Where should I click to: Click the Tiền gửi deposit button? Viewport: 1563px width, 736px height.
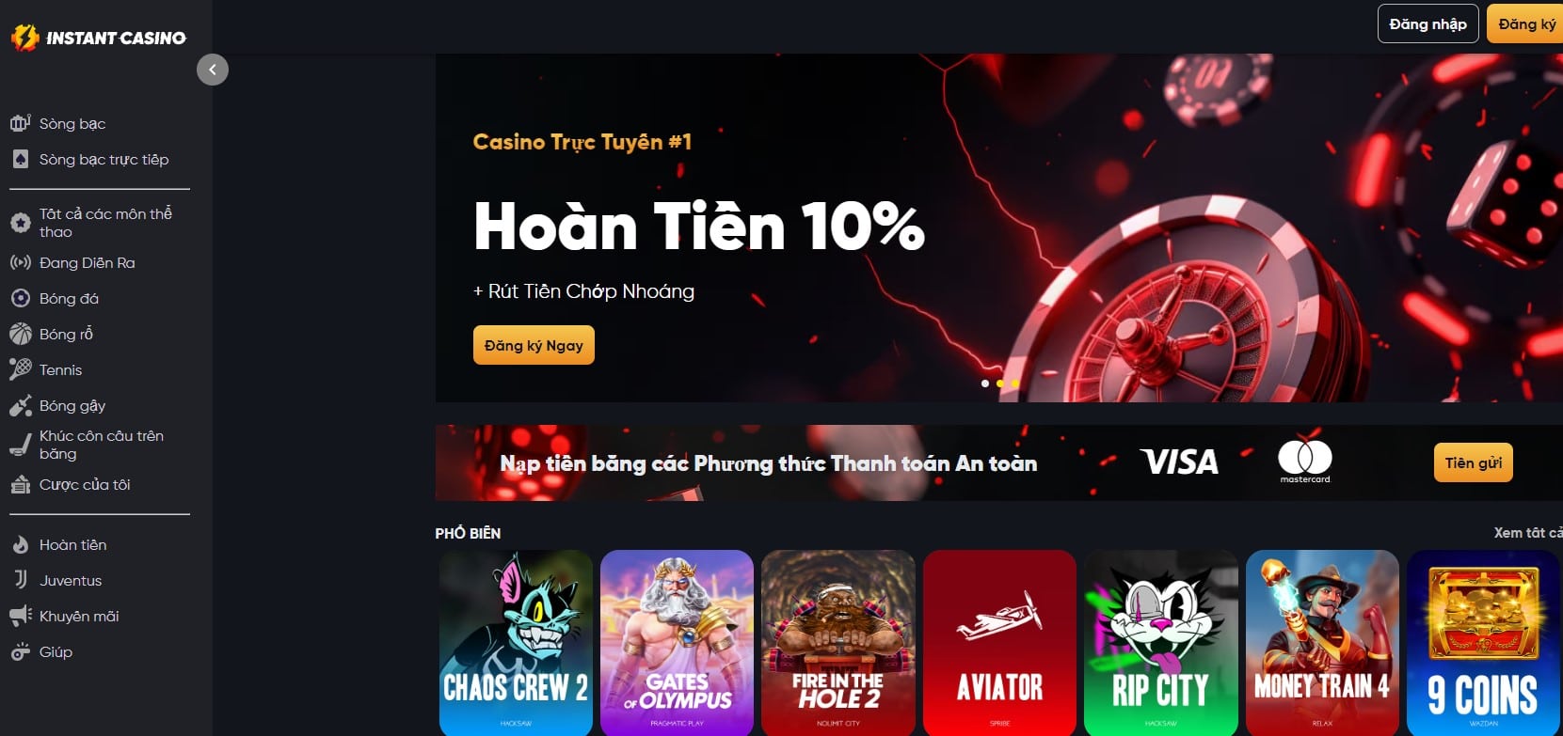point(1473,462)
